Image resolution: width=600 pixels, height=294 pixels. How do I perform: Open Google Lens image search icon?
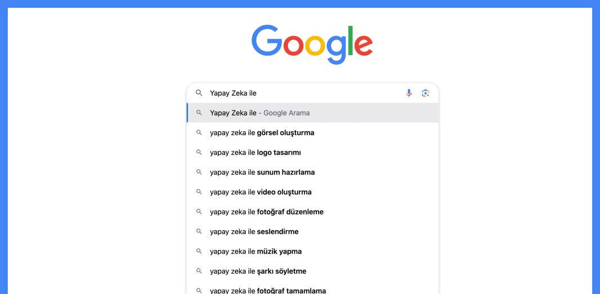click(x=426, y=93)
